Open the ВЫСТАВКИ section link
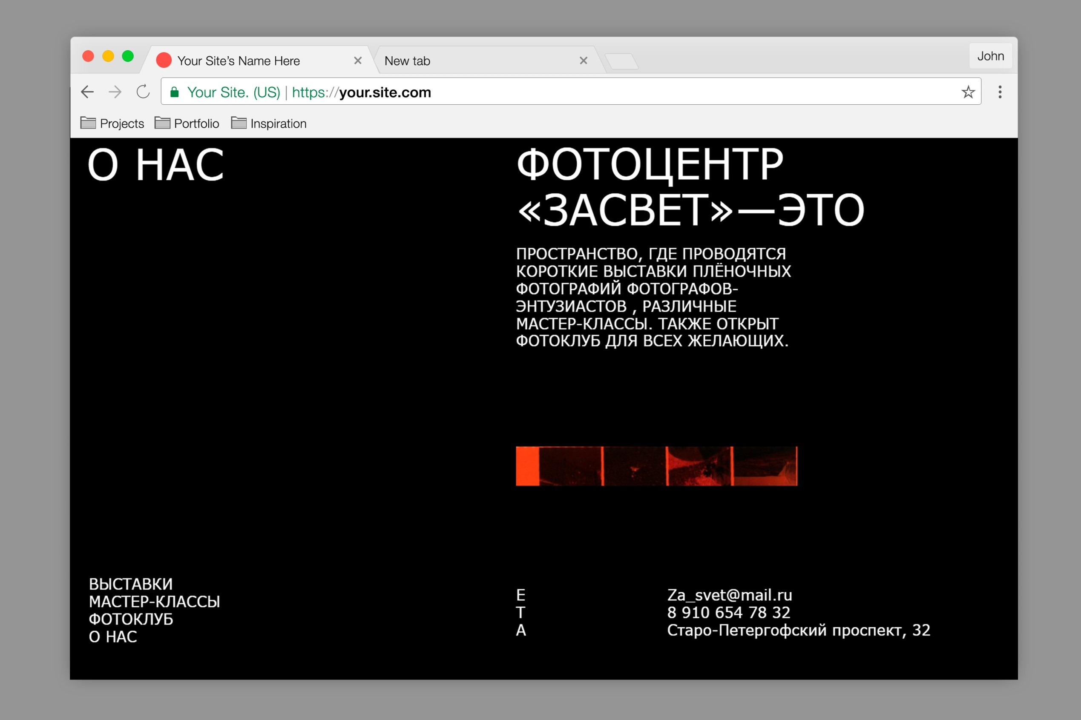 coord(130,584)
